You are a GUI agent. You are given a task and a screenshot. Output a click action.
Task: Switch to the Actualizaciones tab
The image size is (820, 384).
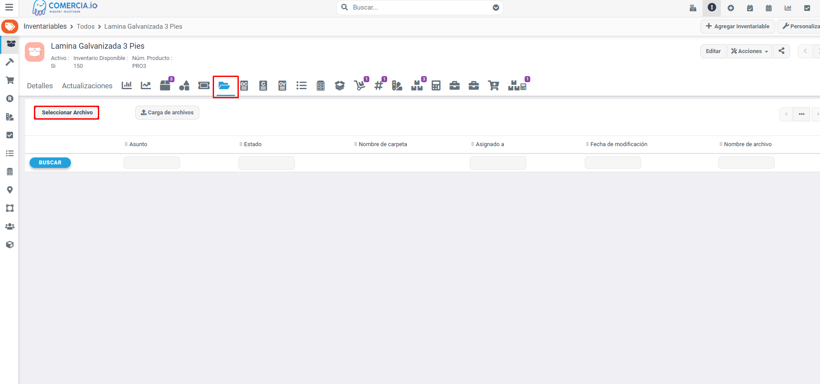click(x=87, y=86)
